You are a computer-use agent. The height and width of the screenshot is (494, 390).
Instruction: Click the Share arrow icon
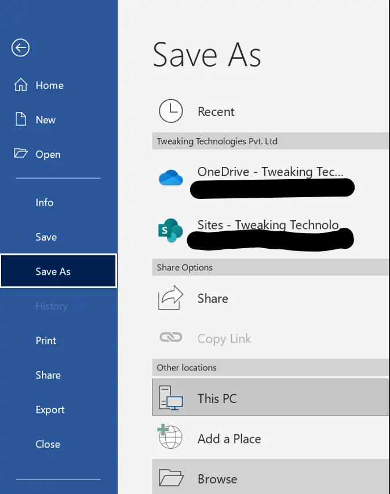[170, 297]
